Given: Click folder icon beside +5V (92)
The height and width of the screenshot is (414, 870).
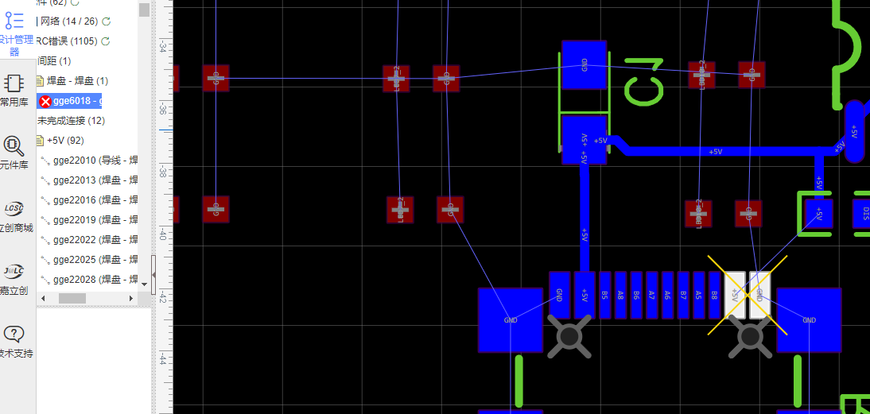Looking at the screenshot, I should click(40, 141).
